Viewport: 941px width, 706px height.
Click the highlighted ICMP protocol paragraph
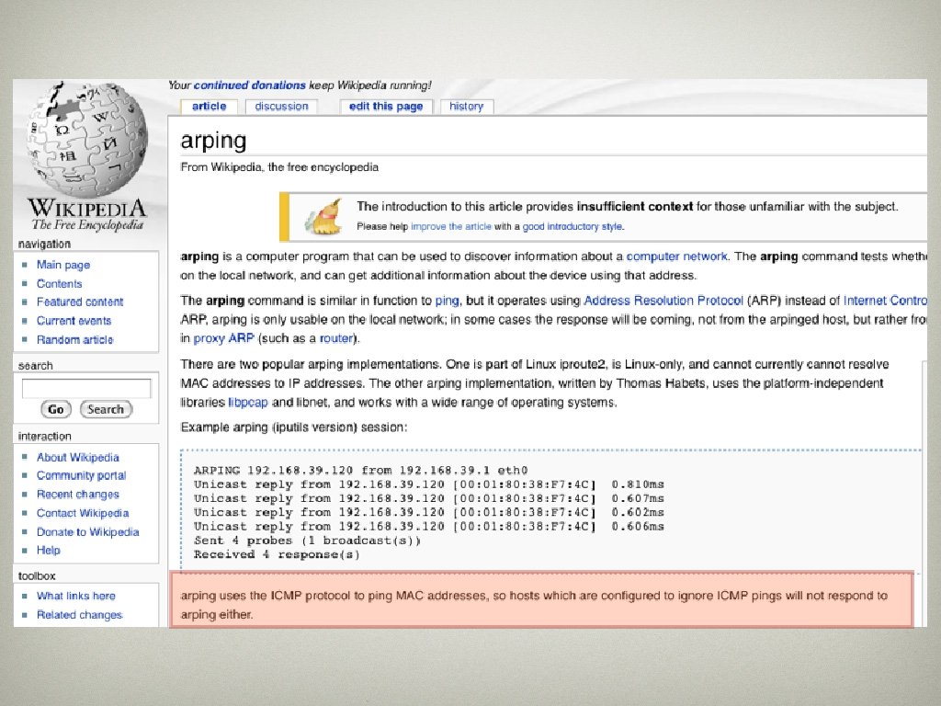click(x=542, y=600)
